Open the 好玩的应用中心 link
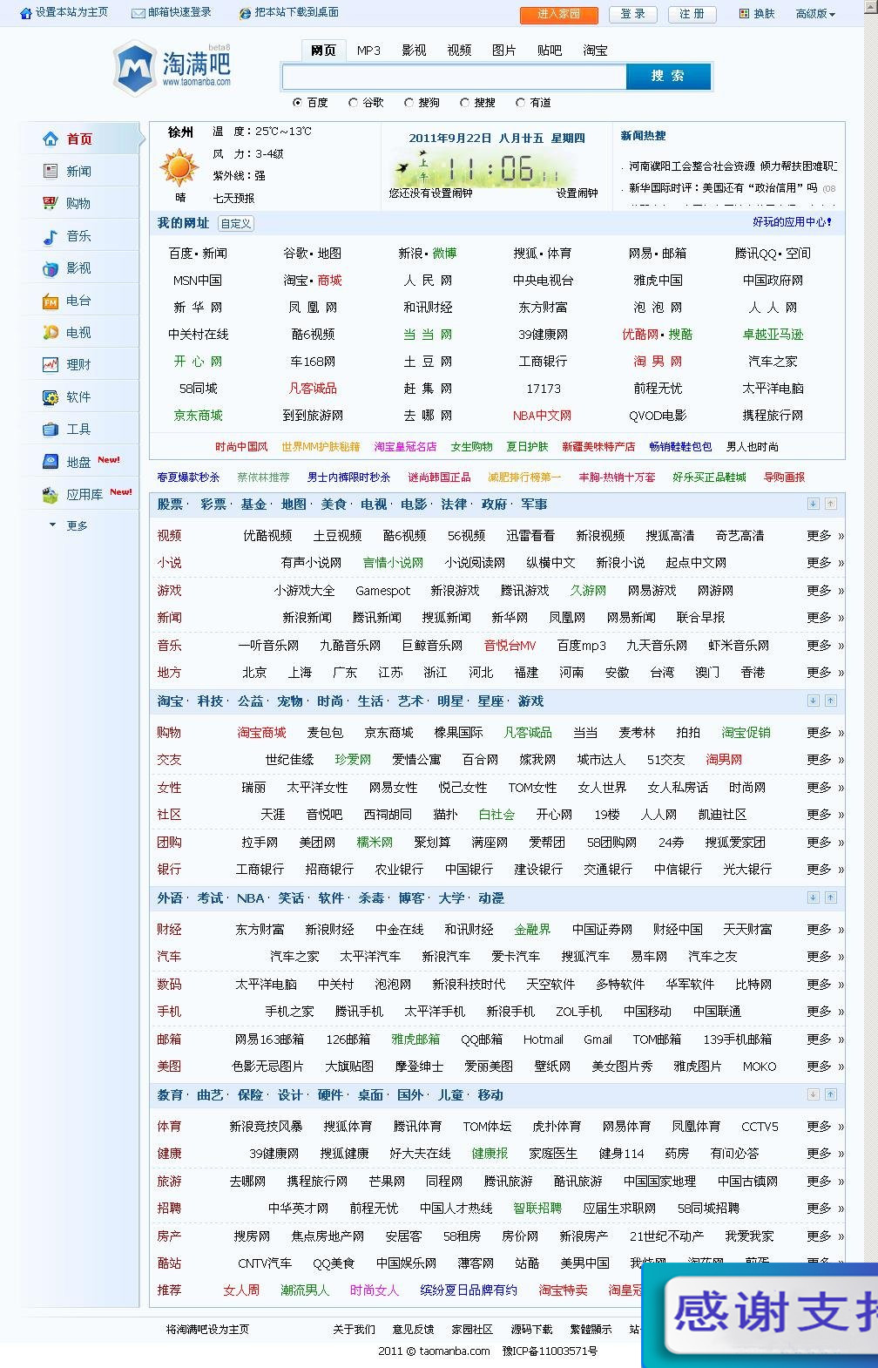Image resolution: width=878 pixels, height=1368 pixels. point(792,222)
